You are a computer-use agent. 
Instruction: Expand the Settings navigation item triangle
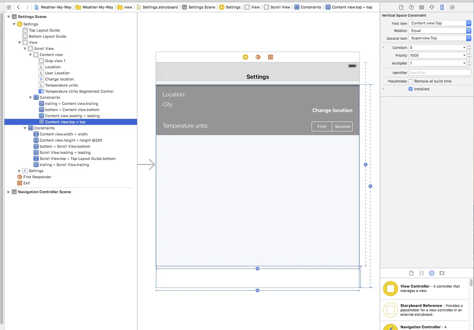(x=20, y=171)
